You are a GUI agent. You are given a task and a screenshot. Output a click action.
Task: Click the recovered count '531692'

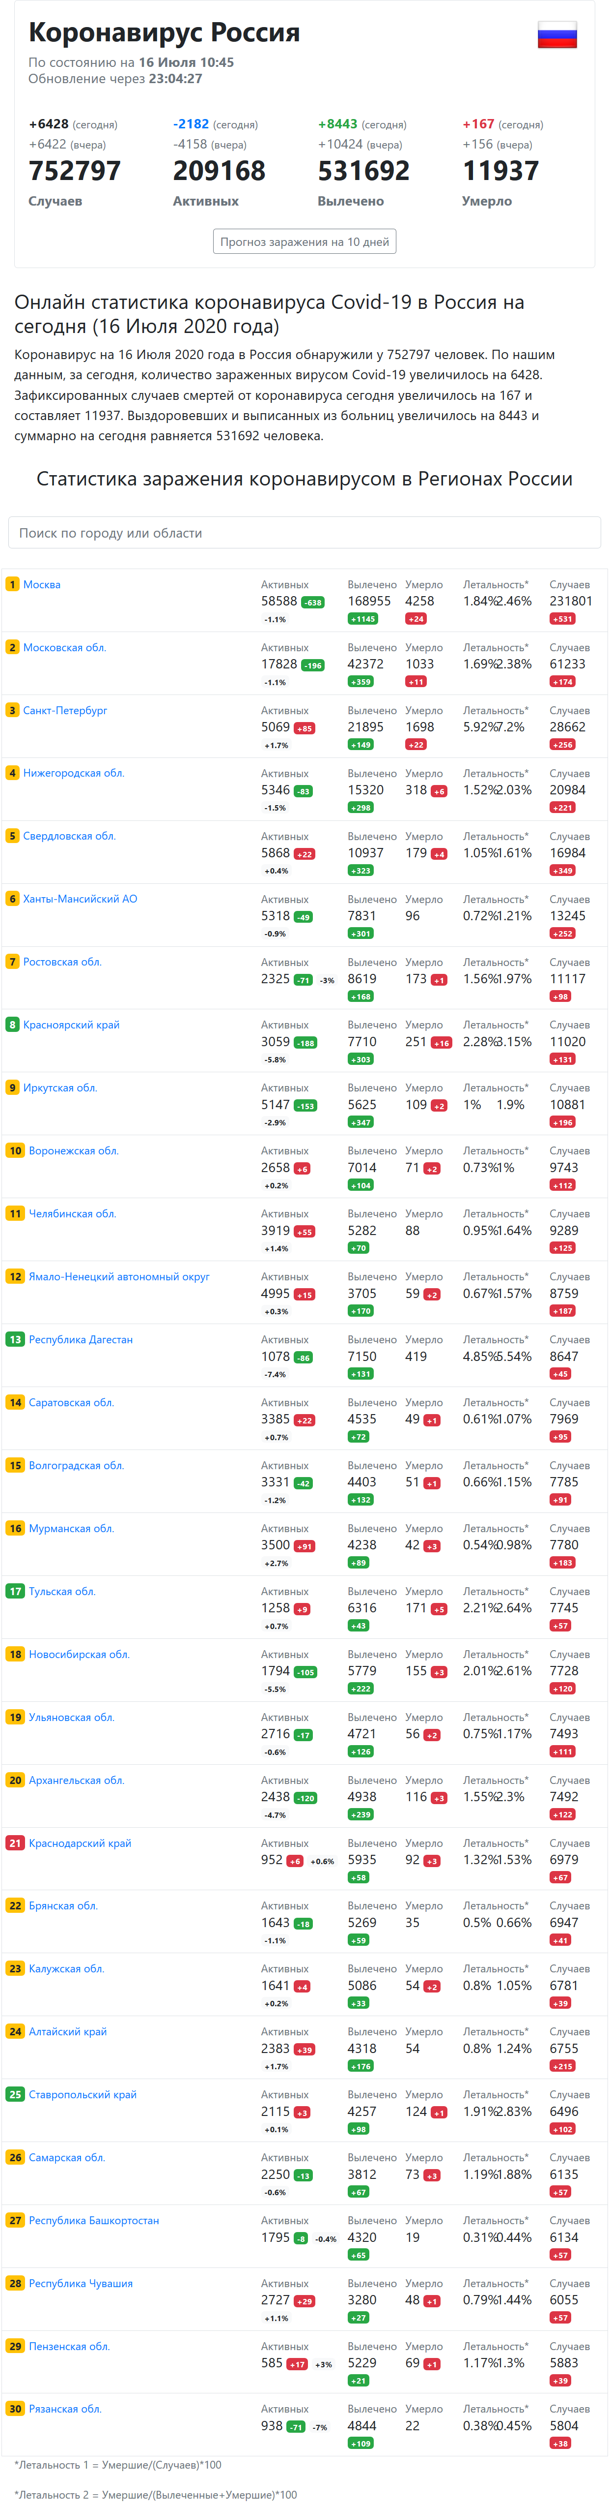(363, 171)
